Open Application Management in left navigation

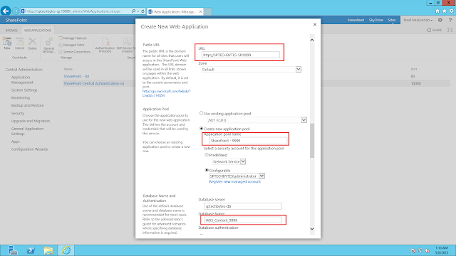point(22,80)
